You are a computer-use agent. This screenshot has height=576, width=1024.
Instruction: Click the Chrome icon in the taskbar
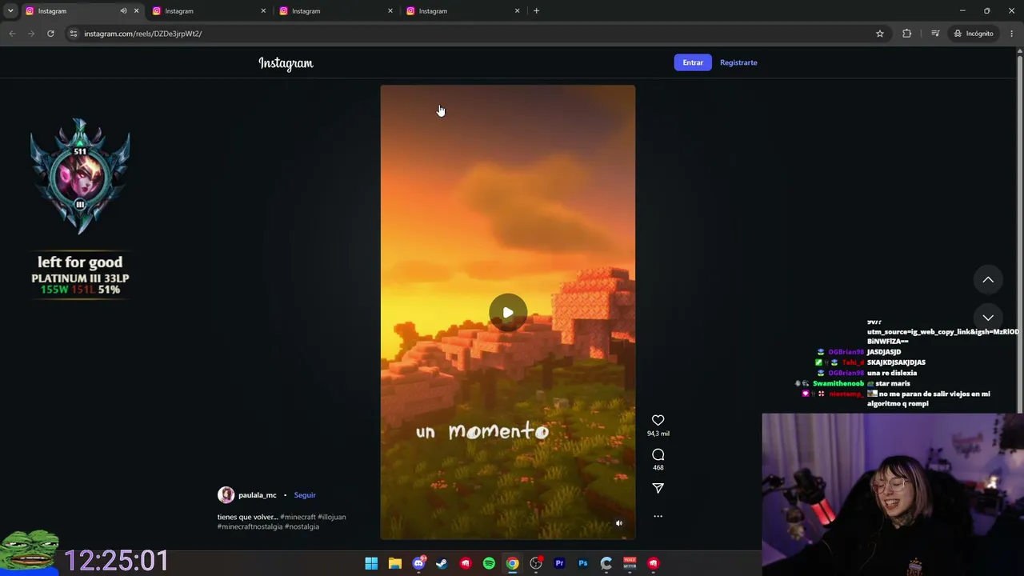(513, 563)
